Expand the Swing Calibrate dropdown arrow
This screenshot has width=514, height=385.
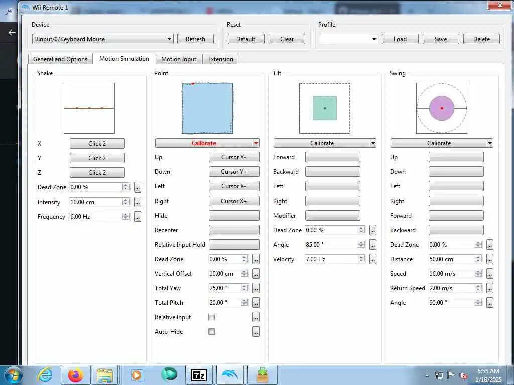tap(490, 143)
